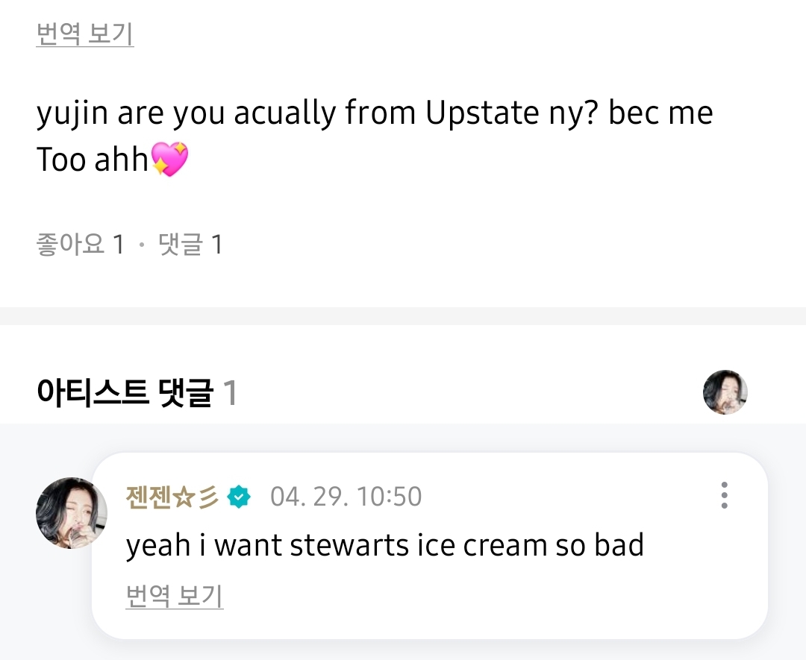Image resolution: width=806 pixels, height=660 pixels.
Task: Tap the small round avatar in 아티스트 댓글 header
Action: pyautogui.click(x=725, y=392)
